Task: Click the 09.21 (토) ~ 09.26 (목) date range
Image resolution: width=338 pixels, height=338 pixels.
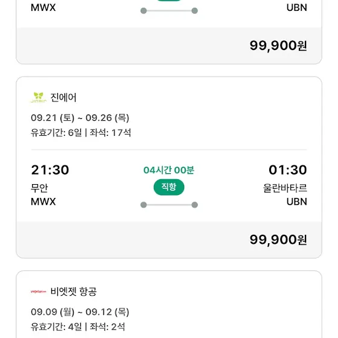Action: tap(80, 118)
